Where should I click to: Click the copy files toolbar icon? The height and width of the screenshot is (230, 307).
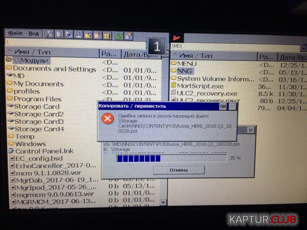pyautogui.click(x=69, y=34)
